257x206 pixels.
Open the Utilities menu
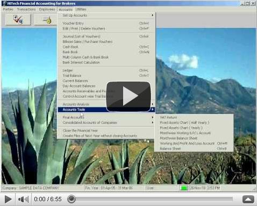tap(81, 9)
